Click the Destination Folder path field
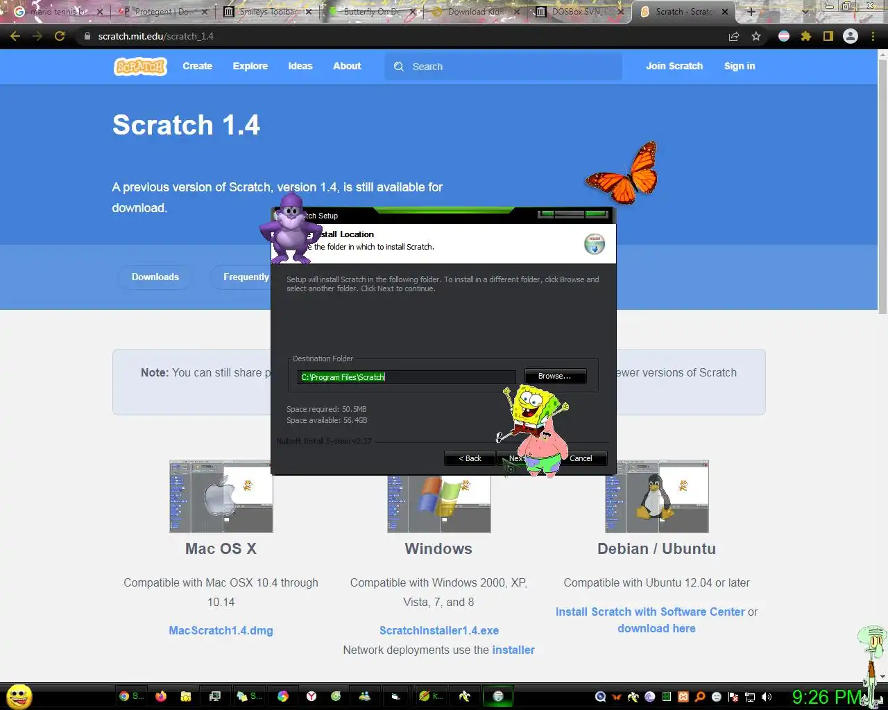Viewport: 888px width, 710px height. click(x=407, y=377)
